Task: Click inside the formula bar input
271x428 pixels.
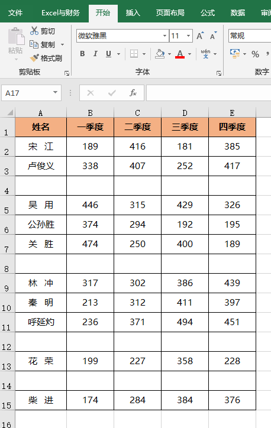Action: 209,93
